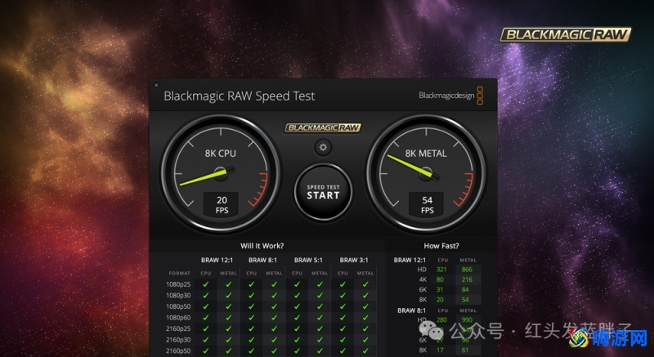The height and width of the screenshot is (357, 654).
Task: Click the 1080p60 BRAW 8:1 CPU checkmark
Action: pos(251,318)
